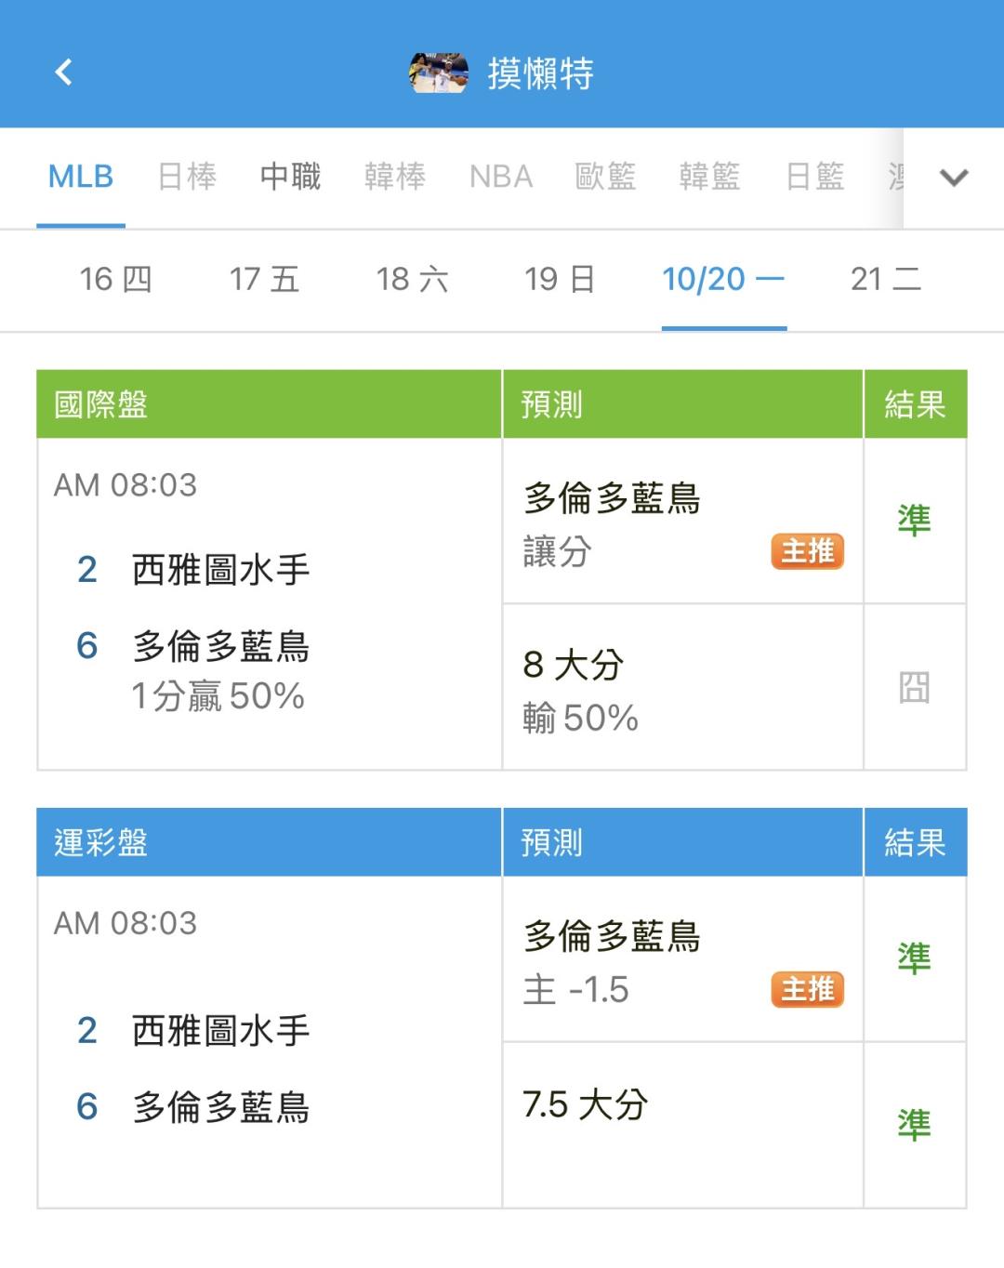The image size is (1004, 1268).
Task: Switch to the 日棒 tab
Action: [x=187, y=177]
